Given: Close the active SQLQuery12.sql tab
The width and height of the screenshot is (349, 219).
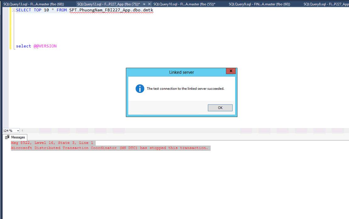Looking at the screenshot, I should point(150,4).
